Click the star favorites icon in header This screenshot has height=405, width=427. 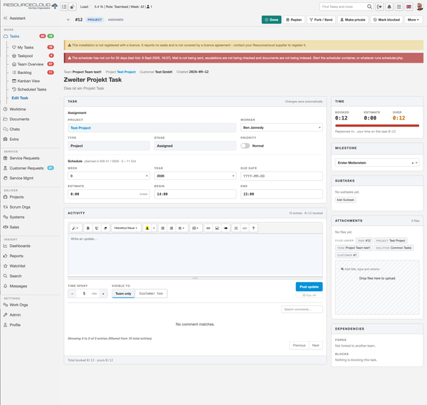coord(72,7)
